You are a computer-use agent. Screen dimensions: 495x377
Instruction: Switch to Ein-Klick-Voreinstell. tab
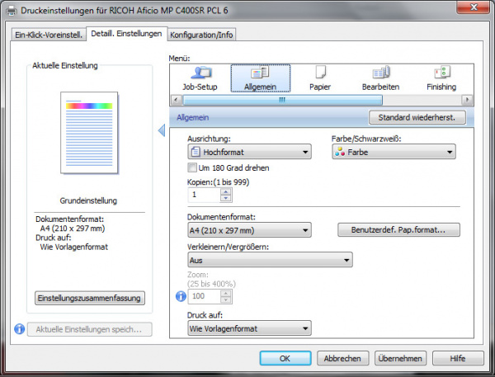(47, 35)
